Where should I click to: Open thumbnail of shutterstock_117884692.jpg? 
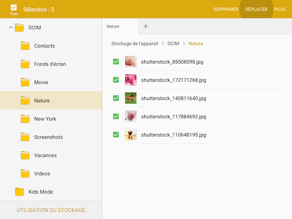click(x=130, y=116)
